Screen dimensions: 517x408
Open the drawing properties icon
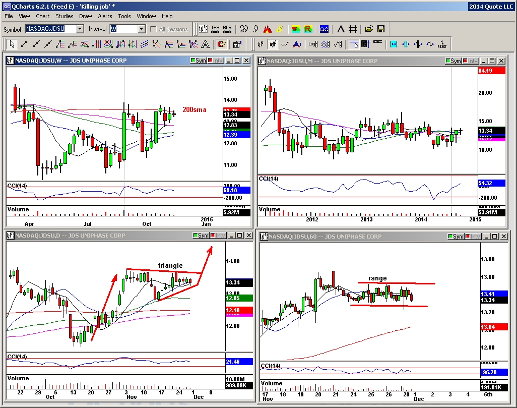237,44
